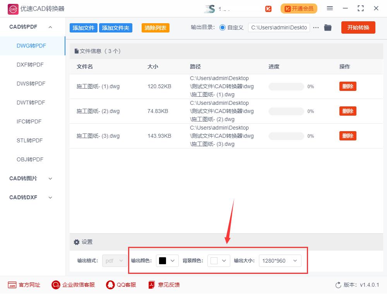Viewport: 387px width, 294px height.
Task: Click the three-dots browse path button
Action: (x=316, y=27)
